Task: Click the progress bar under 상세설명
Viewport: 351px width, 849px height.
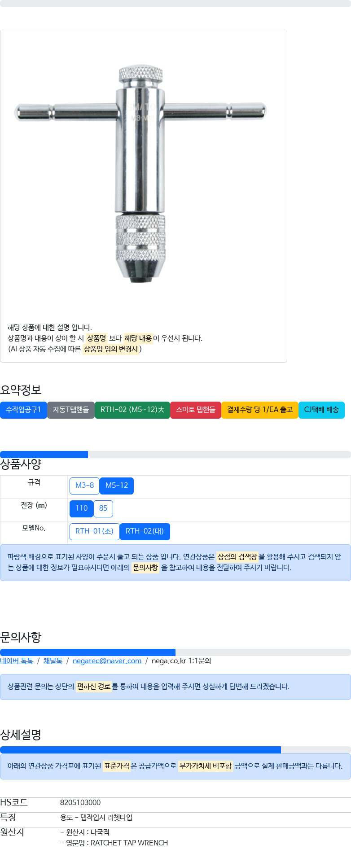Action: [175, 750]
